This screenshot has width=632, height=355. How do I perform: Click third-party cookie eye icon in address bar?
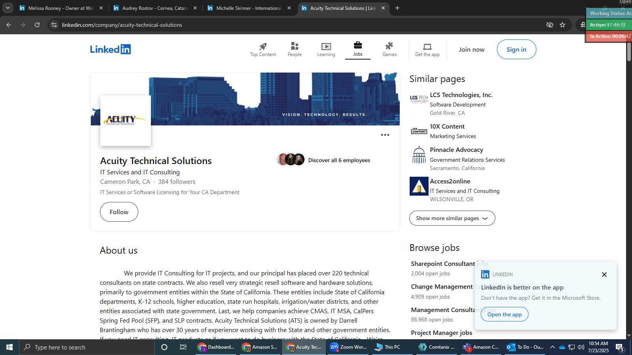pyautogui.click(x=549, y=25)
